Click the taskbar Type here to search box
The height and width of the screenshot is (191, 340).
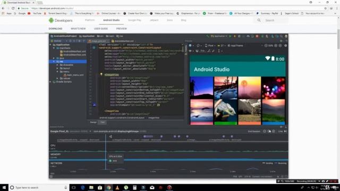(x=39, y=187)
